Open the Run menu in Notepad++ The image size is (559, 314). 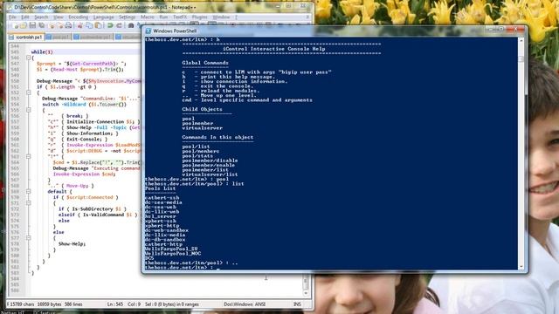(x=163, y=17)
